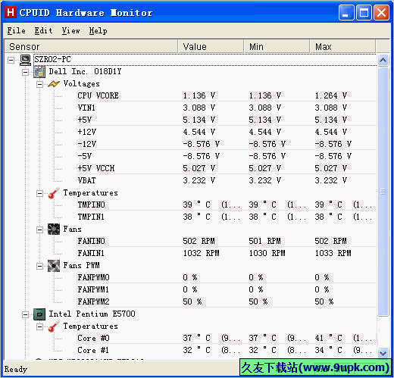Collapse the Intel Pentium E5700 node
Viewport: 394px width, 378px height.
[x=25, y=314]
